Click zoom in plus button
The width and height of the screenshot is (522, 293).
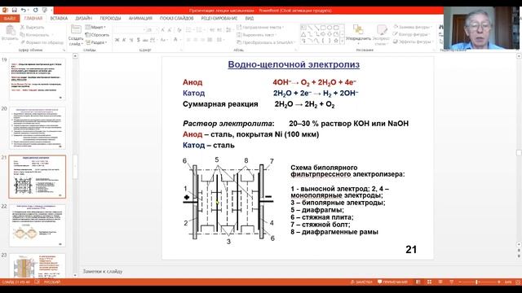[x=498, y=282]
